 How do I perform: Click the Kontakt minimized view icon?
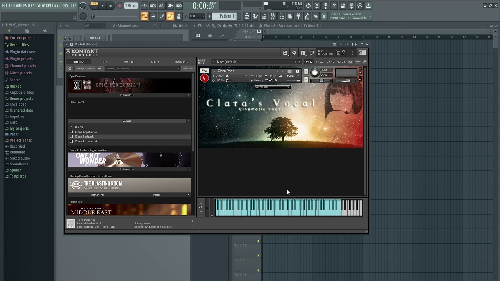pos(312,53)
